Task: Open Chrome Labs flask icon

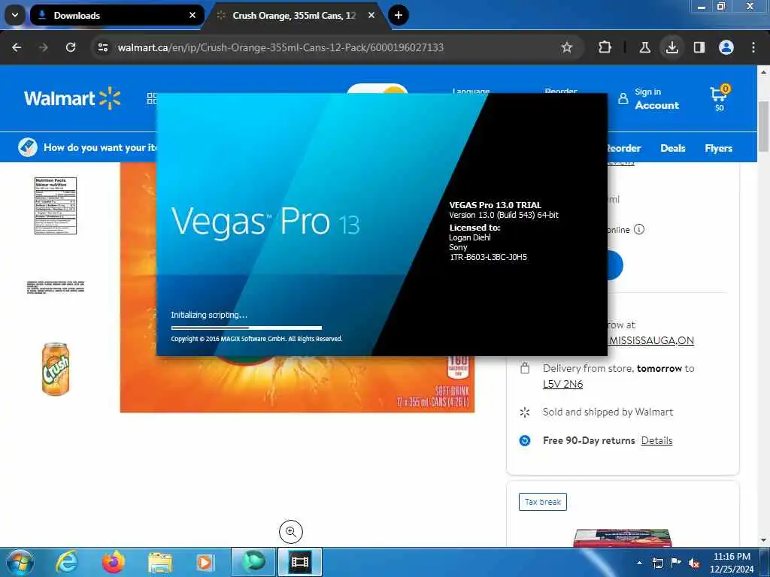Action: coord(644,47)
